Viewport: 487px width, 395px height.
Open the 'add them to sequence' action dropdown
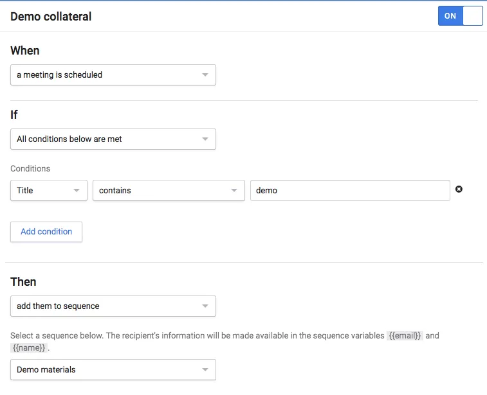113,306
